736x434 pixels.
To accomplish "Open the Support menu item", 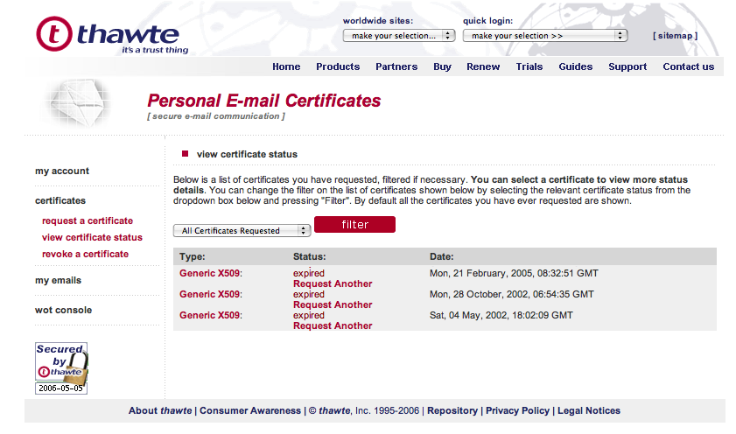I will [x=627, y=66].
